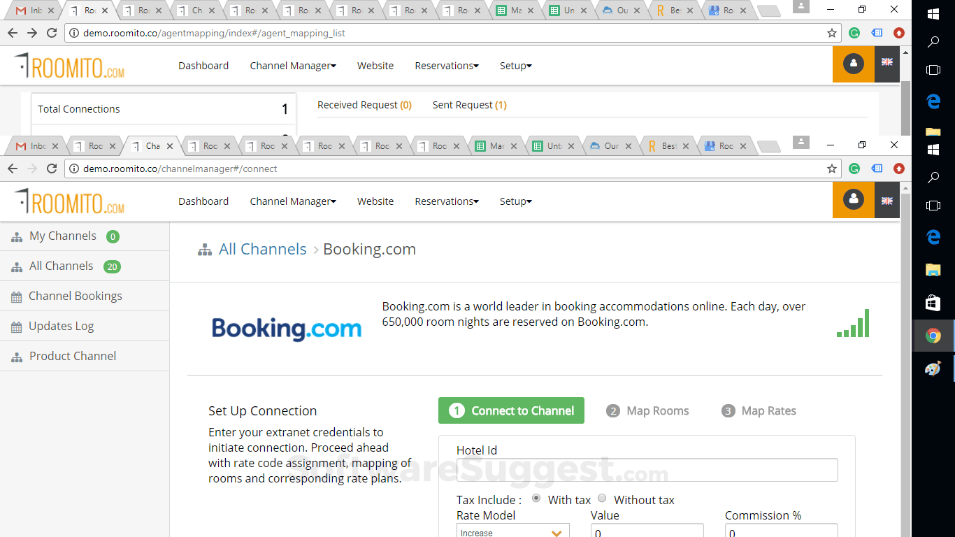Click green signal strength bars icon

click(x=853, y=323)
